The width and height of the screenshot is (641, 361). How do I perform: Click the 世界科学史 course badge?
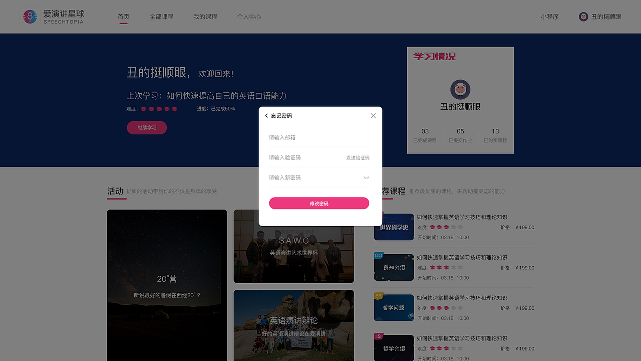(394, 227)
